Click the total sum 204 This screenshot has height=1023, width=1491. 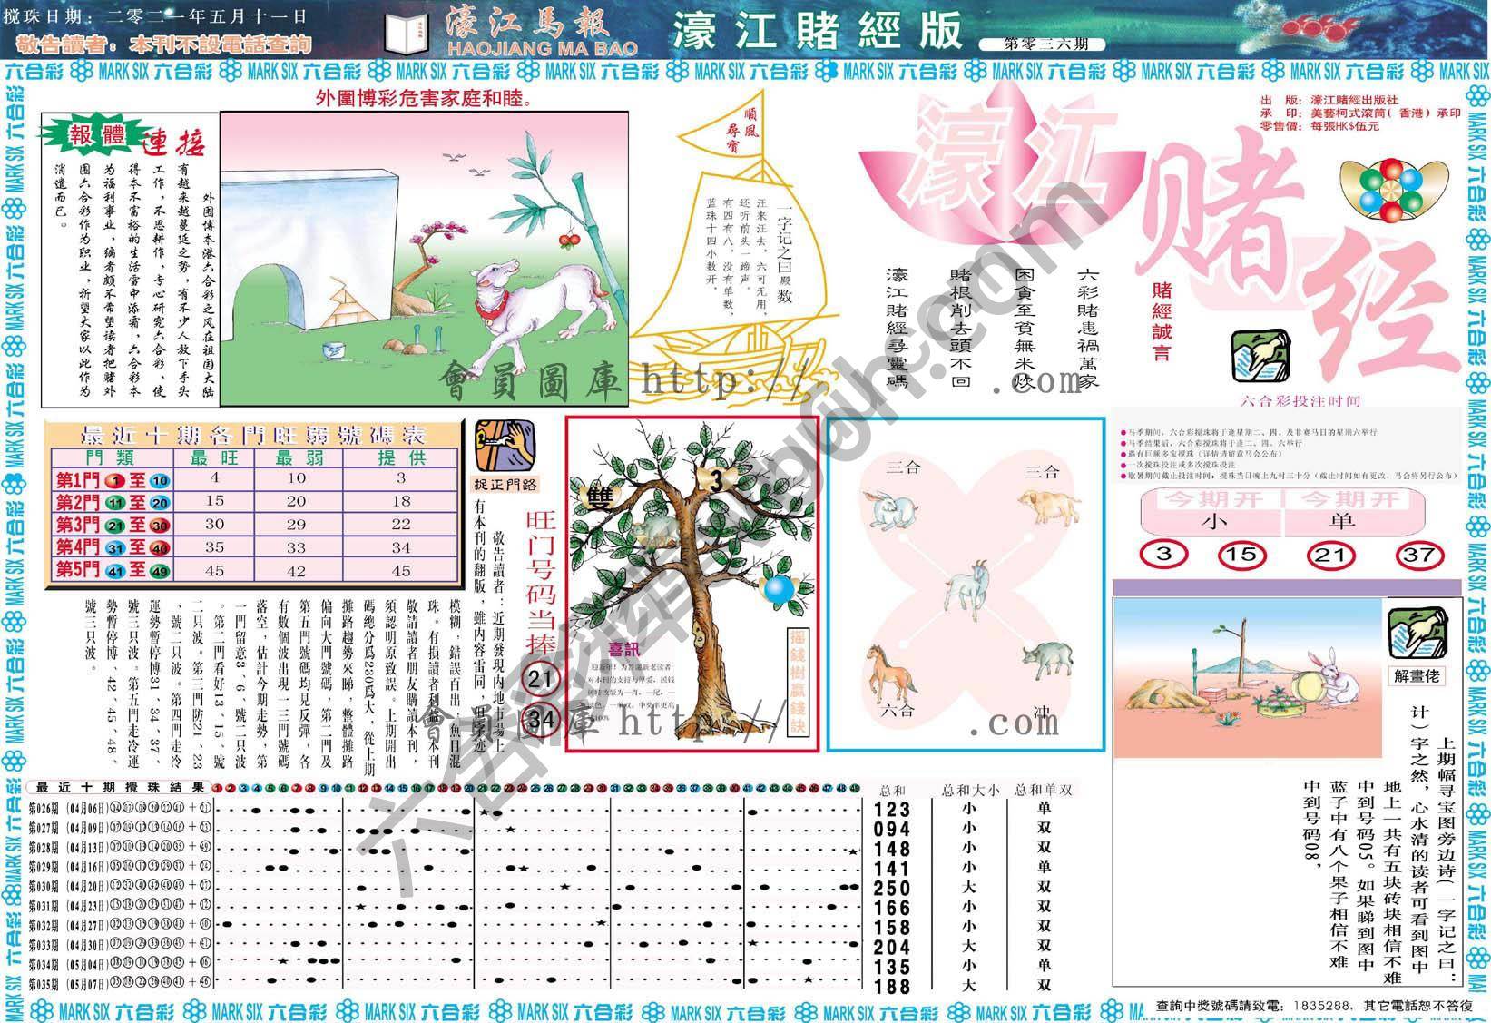tap(892, 946)
